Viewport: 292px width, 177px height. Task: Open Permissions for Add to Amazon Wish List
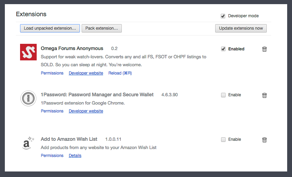pos(52,156)
